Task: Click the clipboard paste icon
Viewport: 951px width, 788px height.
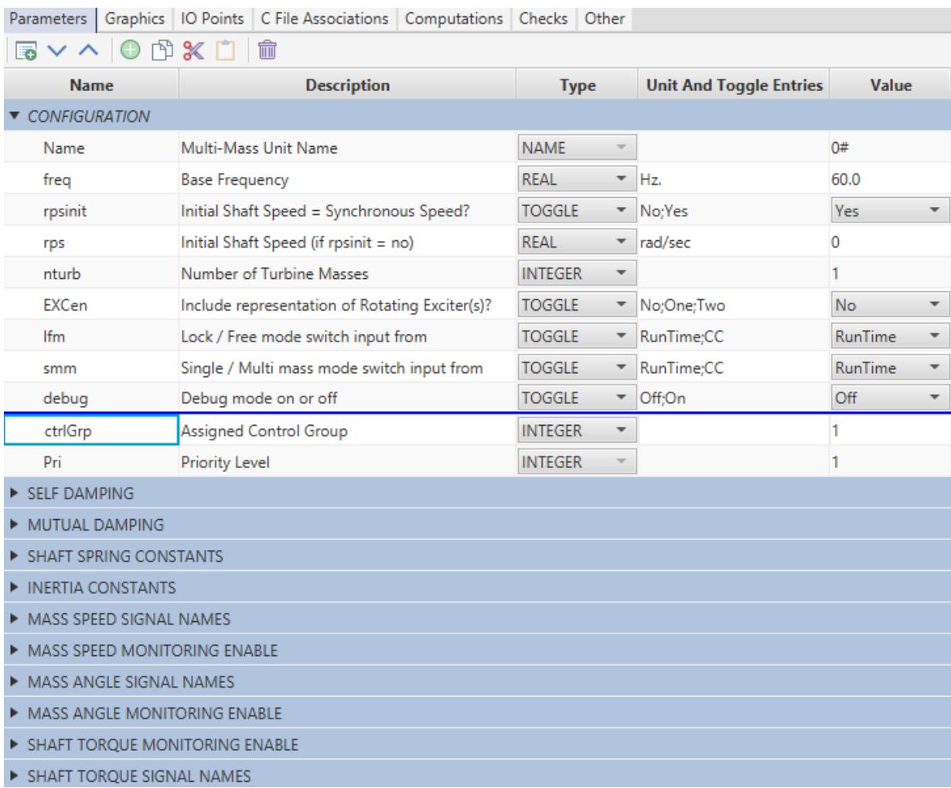Action: pyautogui.click(x=224, y=51)
